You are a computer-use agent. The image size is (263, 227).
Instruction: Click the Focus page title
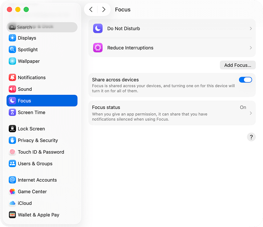123,9
